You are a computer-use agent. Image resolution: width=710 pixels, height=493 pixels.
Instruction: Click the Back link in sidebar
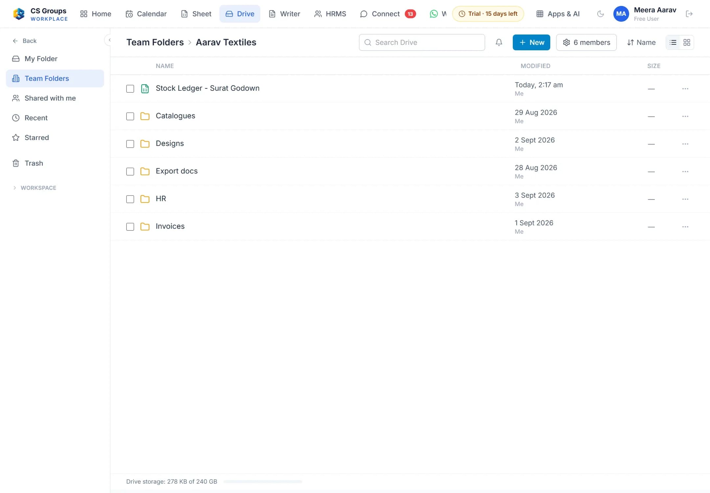[24, 41]
